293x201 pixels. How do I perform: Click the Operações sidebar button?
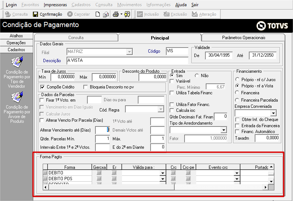[16, 43]
